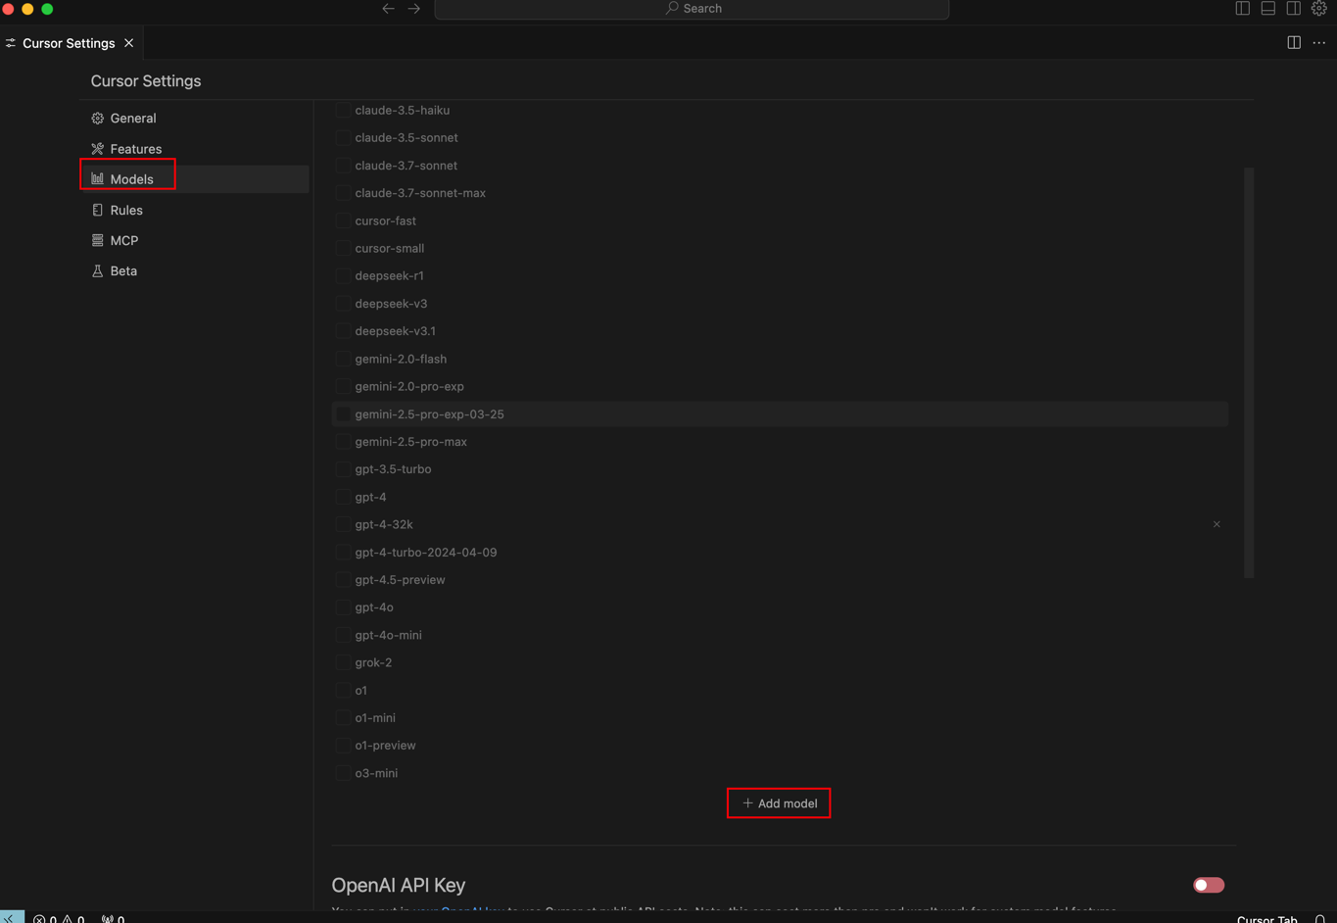Click the ports forwarded status indicator
1337x923 pixels.
[x=113, y=918]
